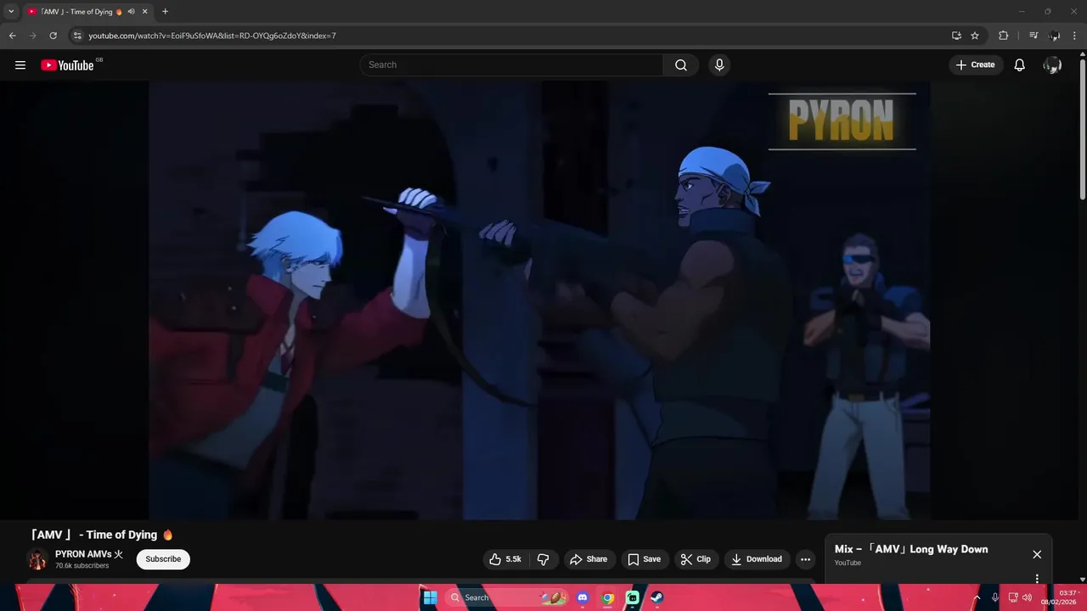Open Chrome profile avatar
1087x611 pixels.
pos(1055,36)
